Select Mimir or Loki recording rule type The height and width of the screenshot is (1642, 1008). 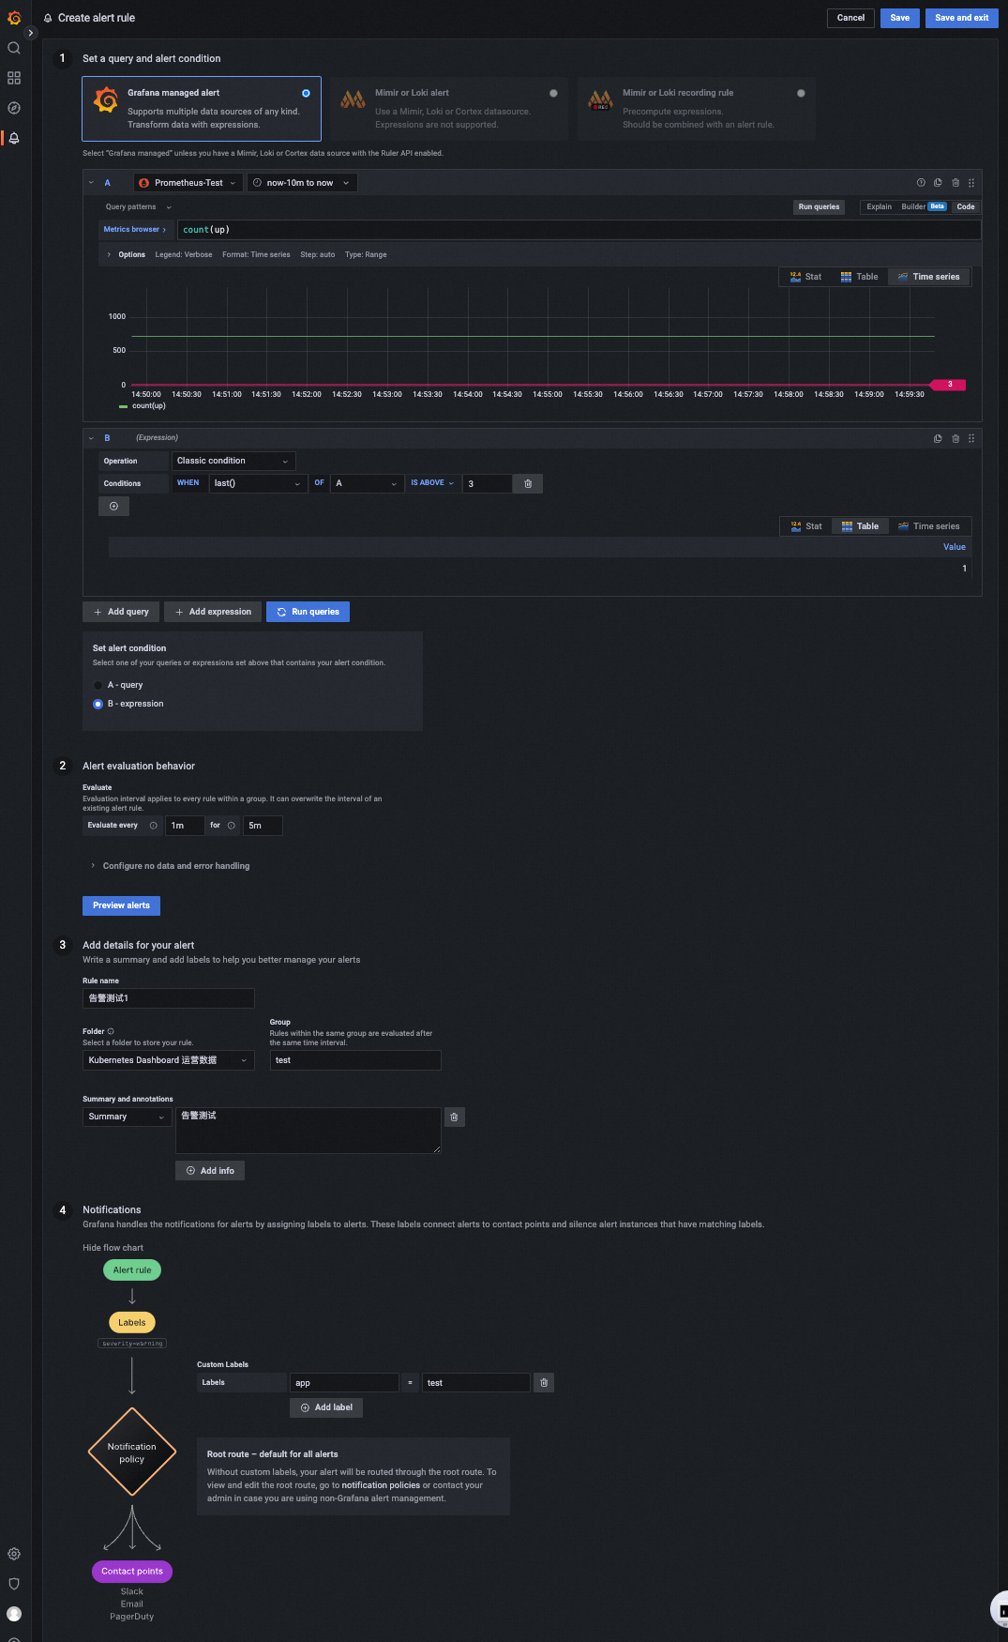[697, 109]
